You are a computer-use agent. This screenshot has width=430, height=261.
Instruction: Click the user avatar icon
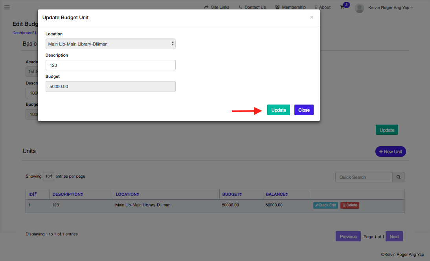tap(359, 8)
